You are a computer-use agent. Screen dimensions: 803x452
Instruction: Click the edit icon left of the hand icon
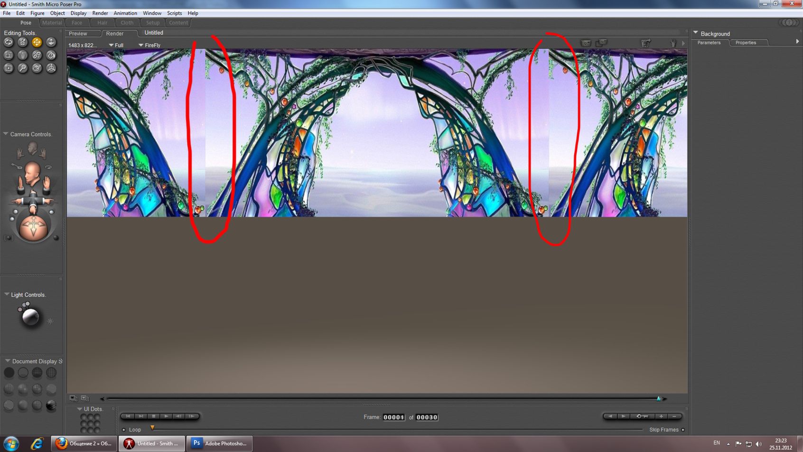pos(646,43)
